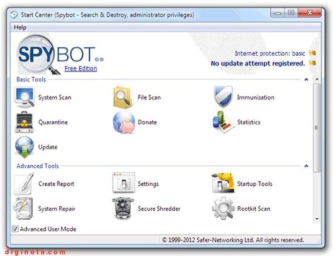Click Internet protection: basic status text
Viewport: 334px width, 256px height.
[x=270, y=53]
